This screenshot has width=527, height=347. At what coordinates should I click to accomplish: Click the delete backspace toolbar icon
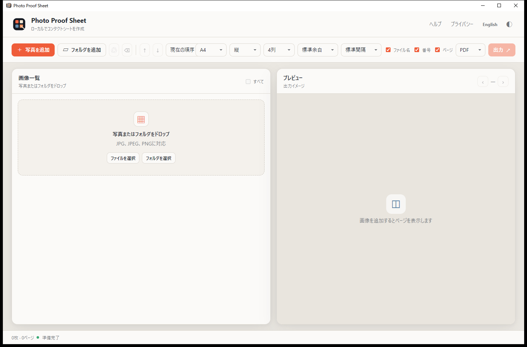click(127, 50)
